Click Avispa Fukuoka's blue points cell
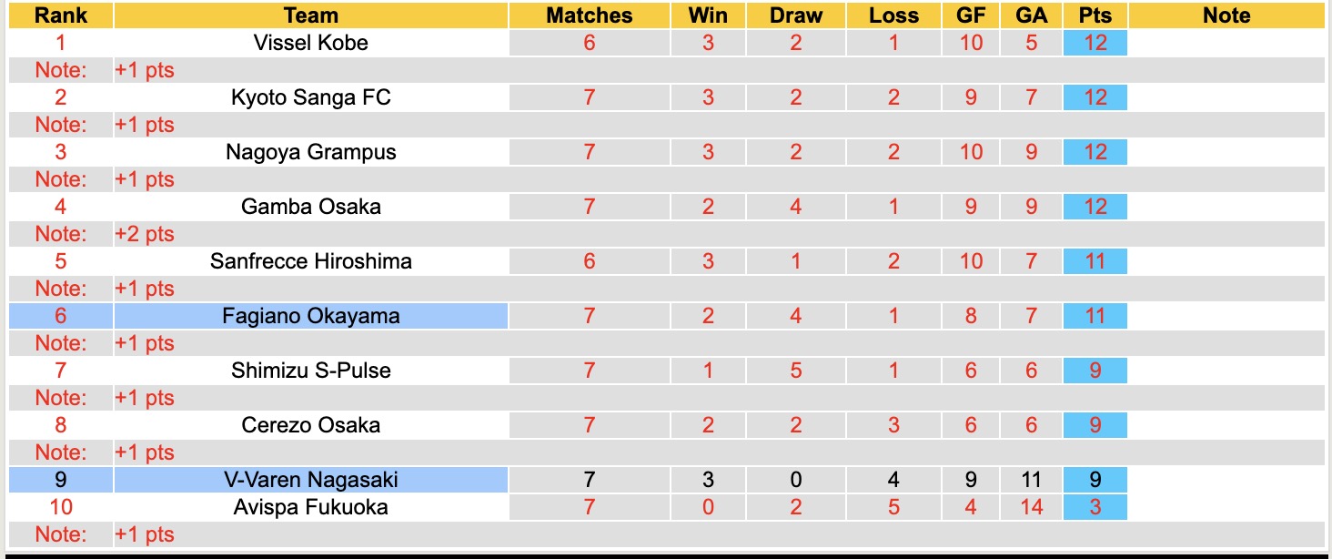The image size is (1332, 559). coord(1095,507)
